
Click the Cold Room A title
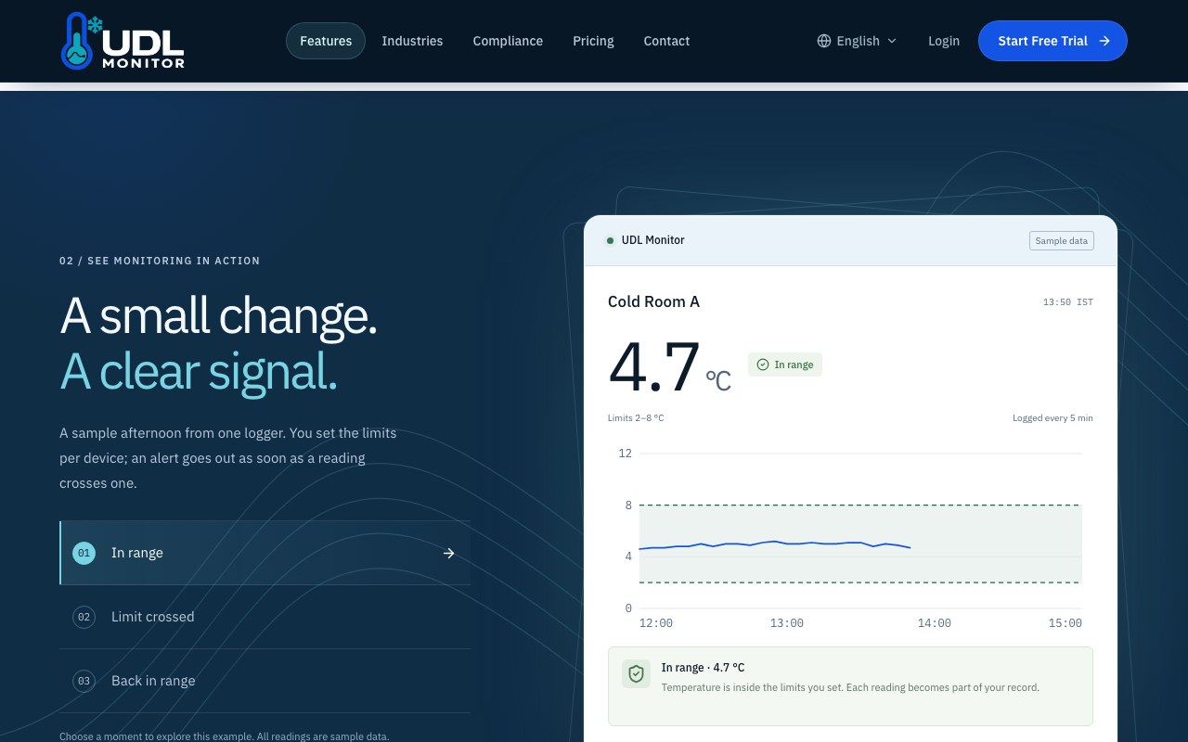[653, 301]
